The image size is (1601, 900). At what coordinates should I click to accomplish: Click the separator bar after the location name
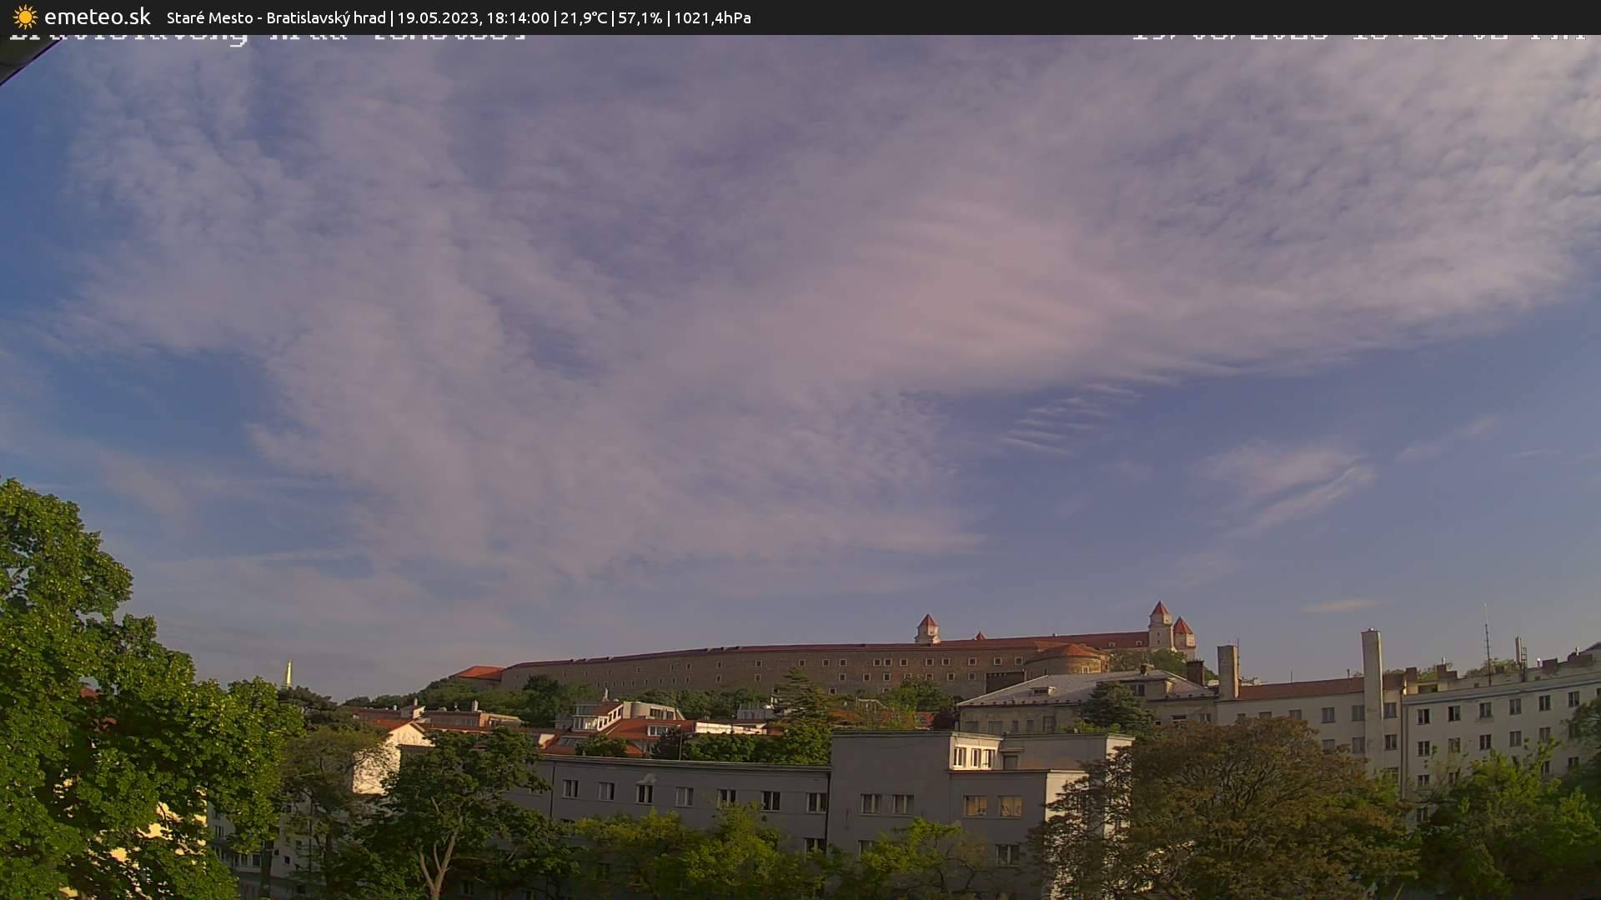click(x=390, y=17)
